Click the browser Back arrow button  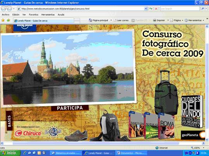3,9
